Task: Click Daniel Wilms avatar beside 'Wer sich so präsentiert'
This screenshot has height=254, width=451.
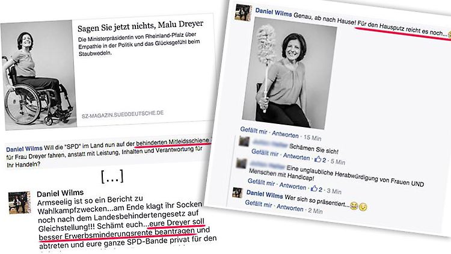Action: pos(238,193)
